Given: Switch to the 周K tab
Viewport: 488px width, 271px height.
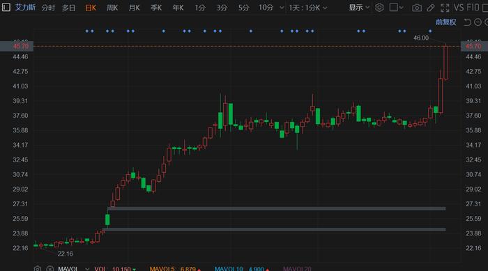Looking at the screenshot, I should click(x=112, y=8).
